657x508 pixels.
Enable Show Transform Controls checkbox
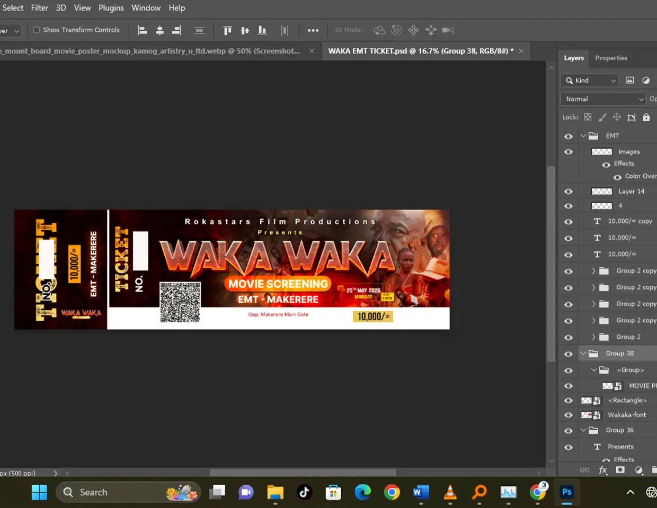37,30
